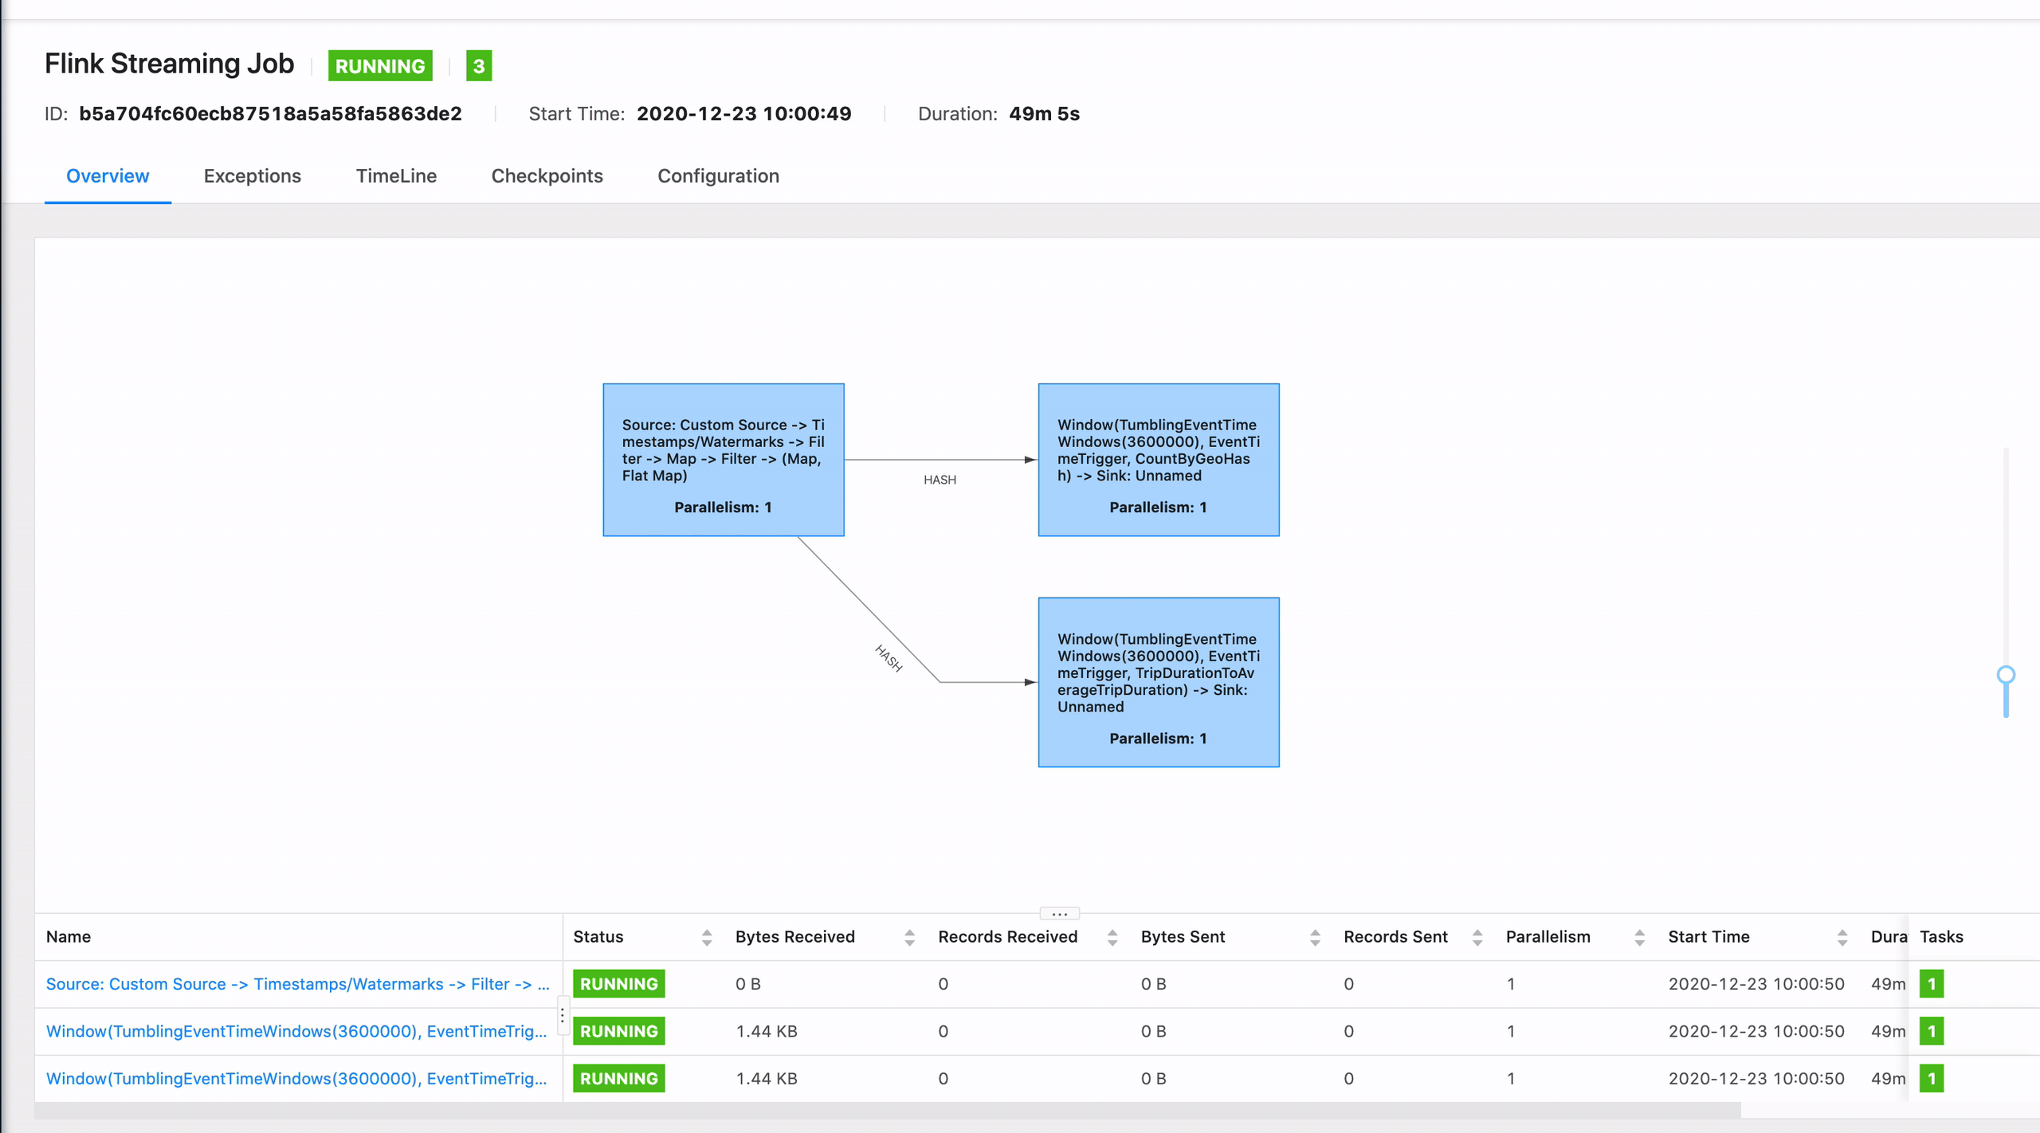The width and height of the screenshot is (2040, 1133).
Task: Sort the table by Records Received
Action: [x=1110, y=937]
